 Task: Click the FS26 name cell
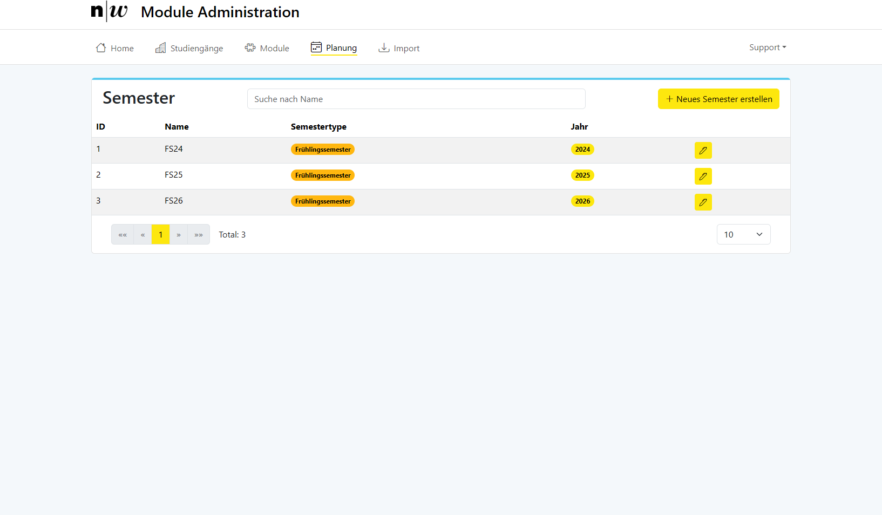click(x=174, y=201)
